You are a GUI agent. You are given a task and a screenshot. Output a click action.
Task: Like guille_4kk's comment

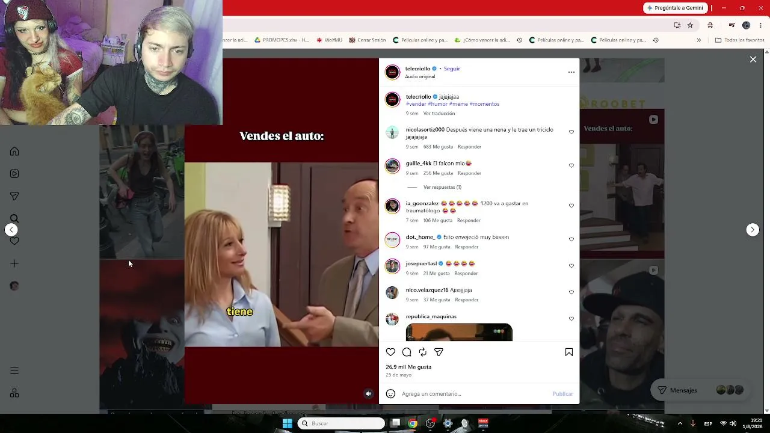[571, 165]
